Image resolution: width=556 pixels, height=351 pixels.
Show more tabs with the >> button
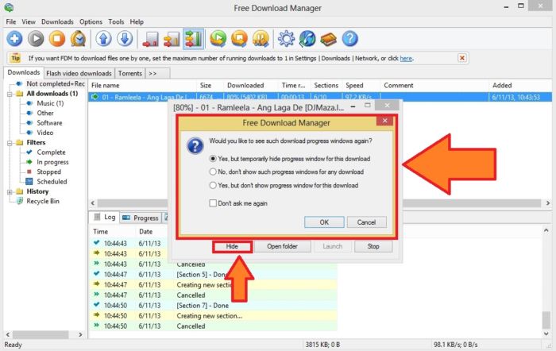coord(157,73)
